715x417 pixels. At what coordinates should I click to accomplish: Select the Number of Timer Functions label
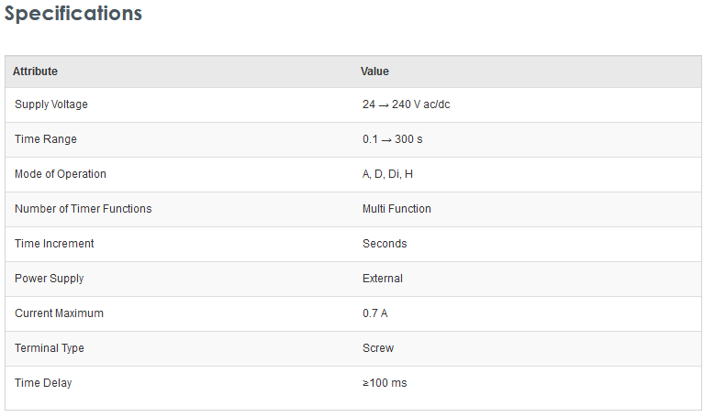pos(83,209)
